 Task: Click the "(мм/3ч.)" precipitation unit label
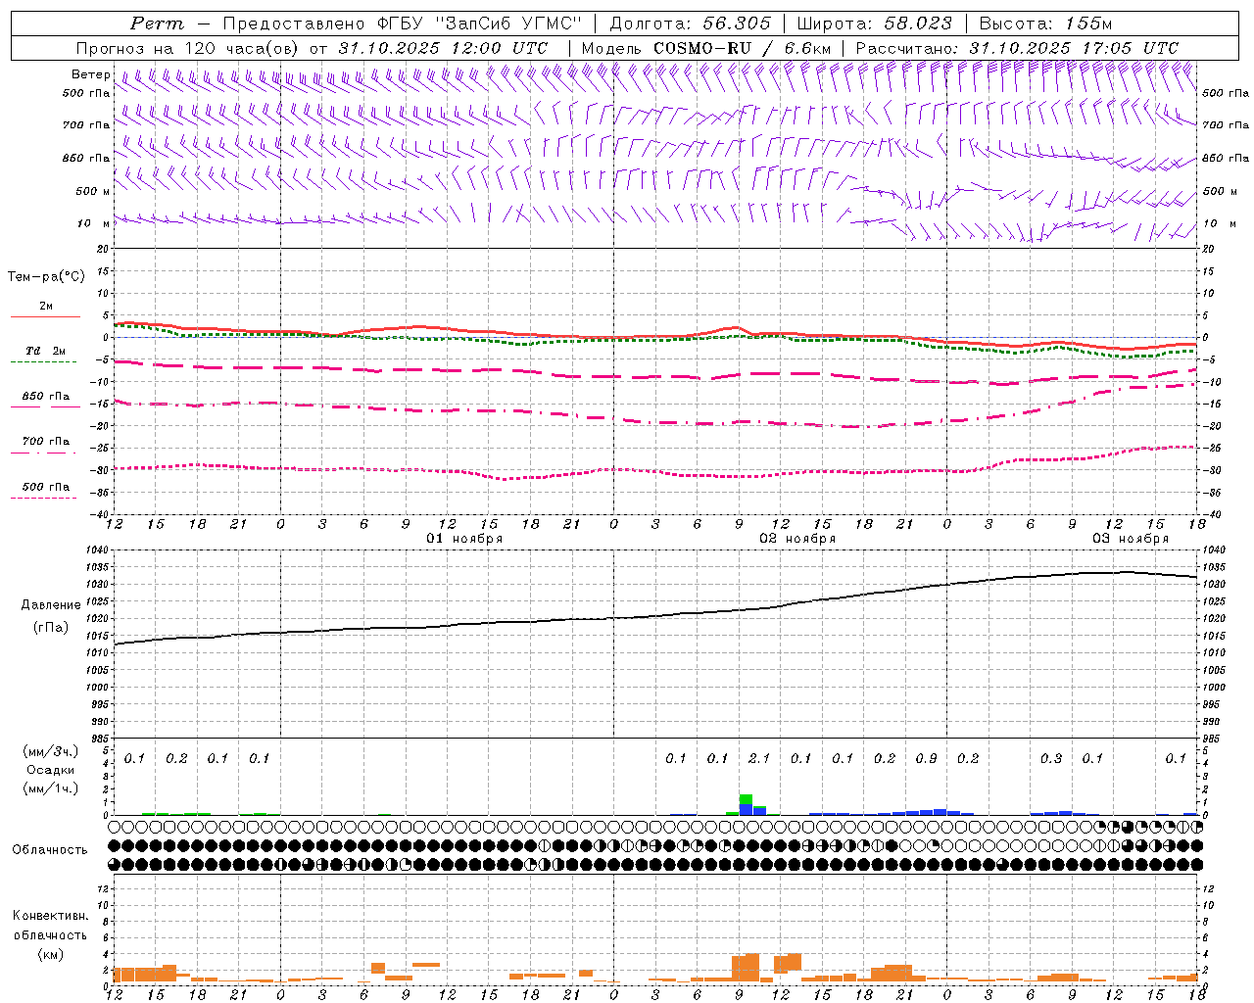(x=50, y=751)
